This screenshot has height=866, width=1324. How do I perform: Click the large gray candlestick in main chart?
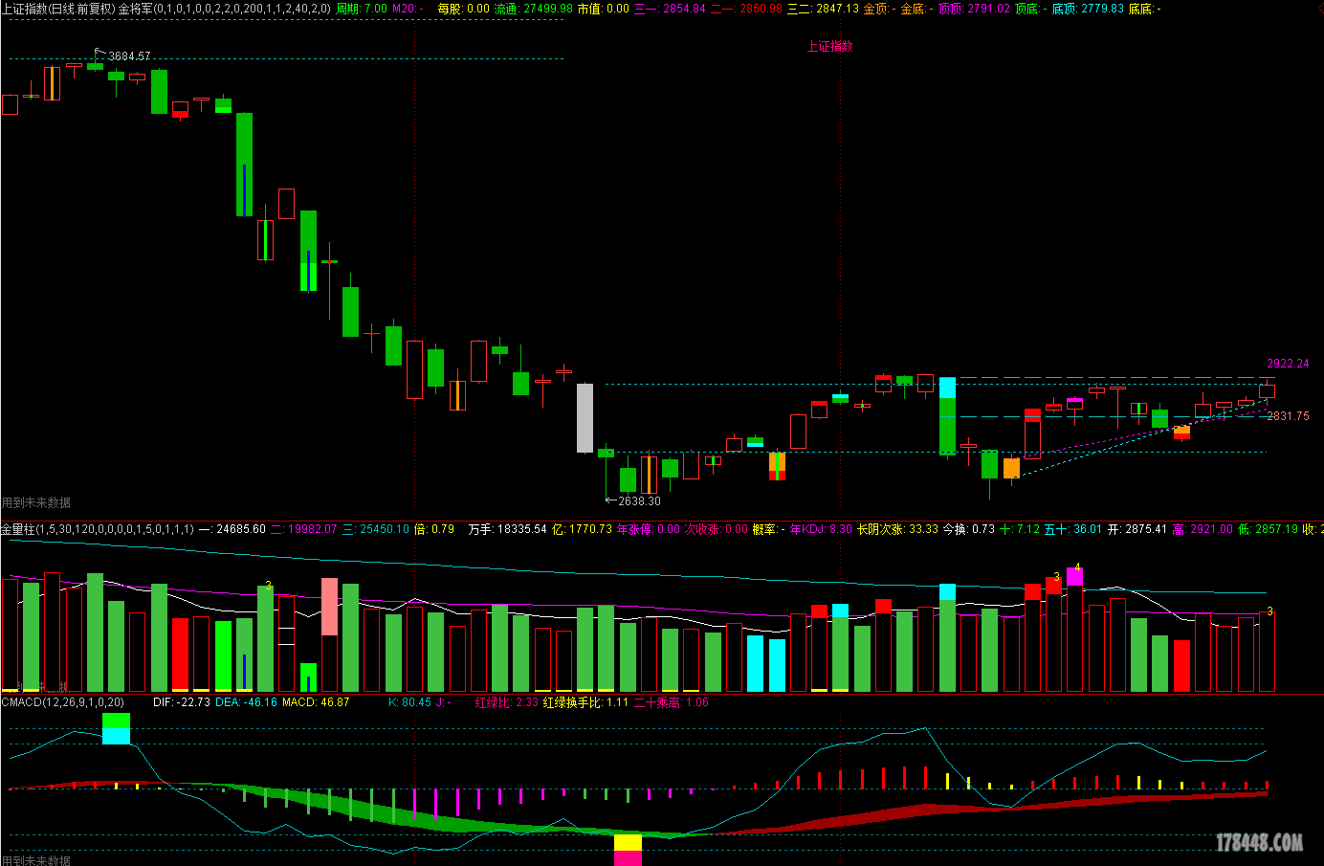585,417
